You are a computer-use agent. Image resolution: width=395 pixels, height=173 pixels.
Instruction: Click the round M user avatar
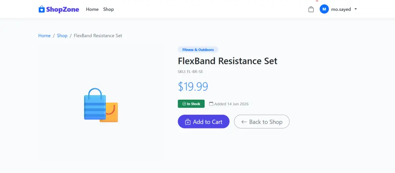[x=324, y=9]
